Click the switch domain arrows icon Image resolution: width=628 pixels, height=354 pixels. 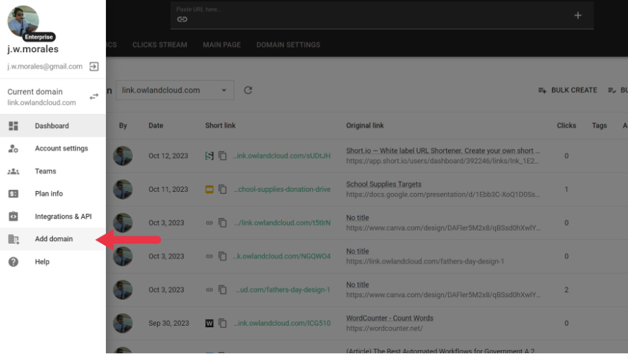[94, 97]
